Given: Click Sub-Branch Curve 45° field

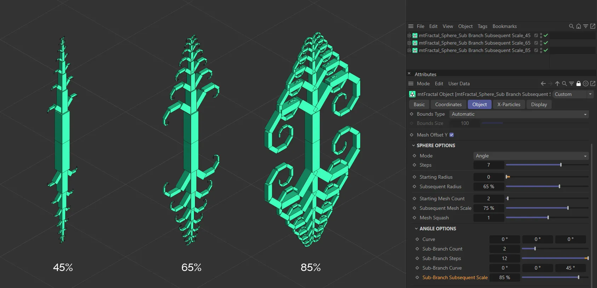Looking at the screenshot, I should point(570,268).
